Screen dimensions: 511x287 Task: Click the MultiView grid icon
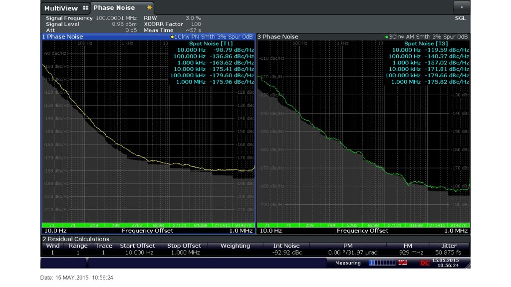pos(85,8)
